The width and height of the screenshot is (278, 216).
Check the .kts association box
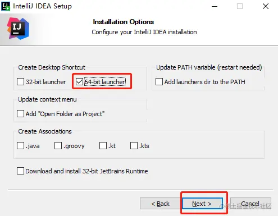point(134,146)
